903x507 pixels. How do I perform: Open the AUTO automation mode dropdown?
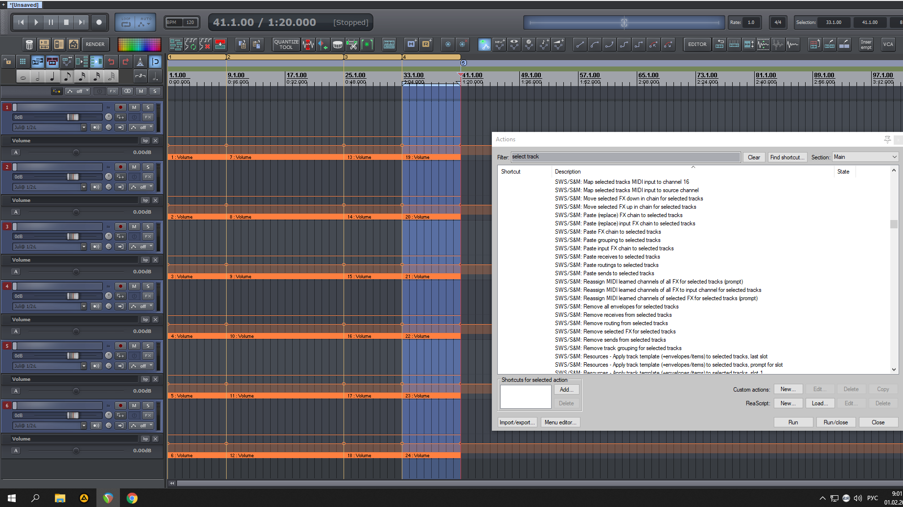tap(145, 22)
